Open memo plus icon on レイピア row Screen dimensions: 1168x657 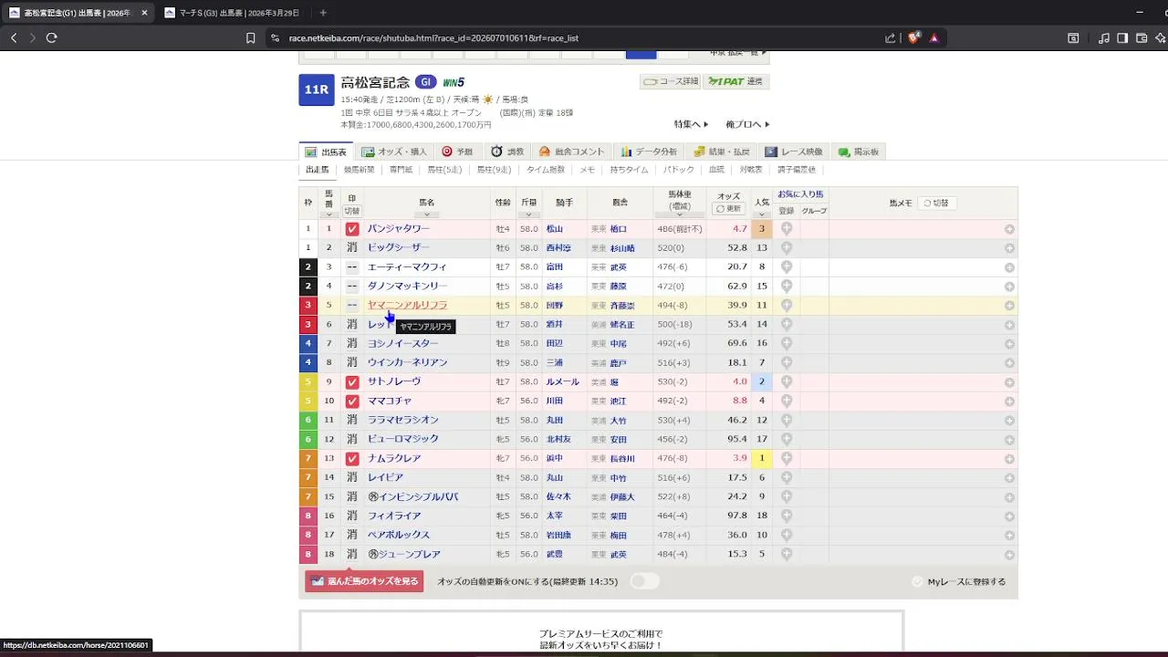pos(1009,478)
